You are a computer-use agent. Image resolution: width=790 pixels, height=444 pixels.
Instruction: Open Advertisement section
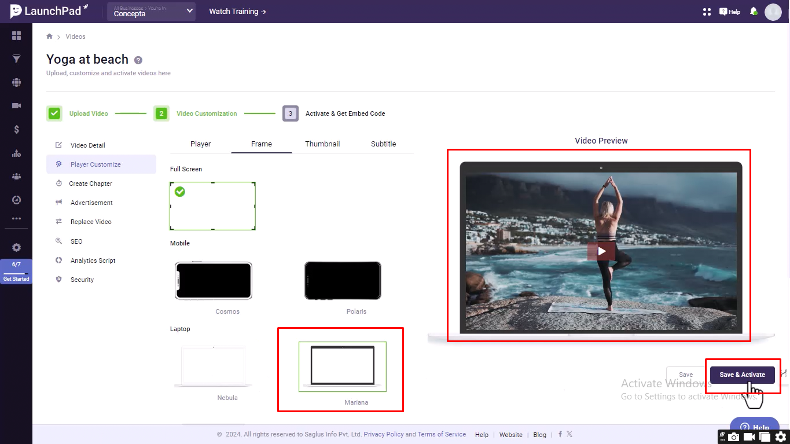101,203
